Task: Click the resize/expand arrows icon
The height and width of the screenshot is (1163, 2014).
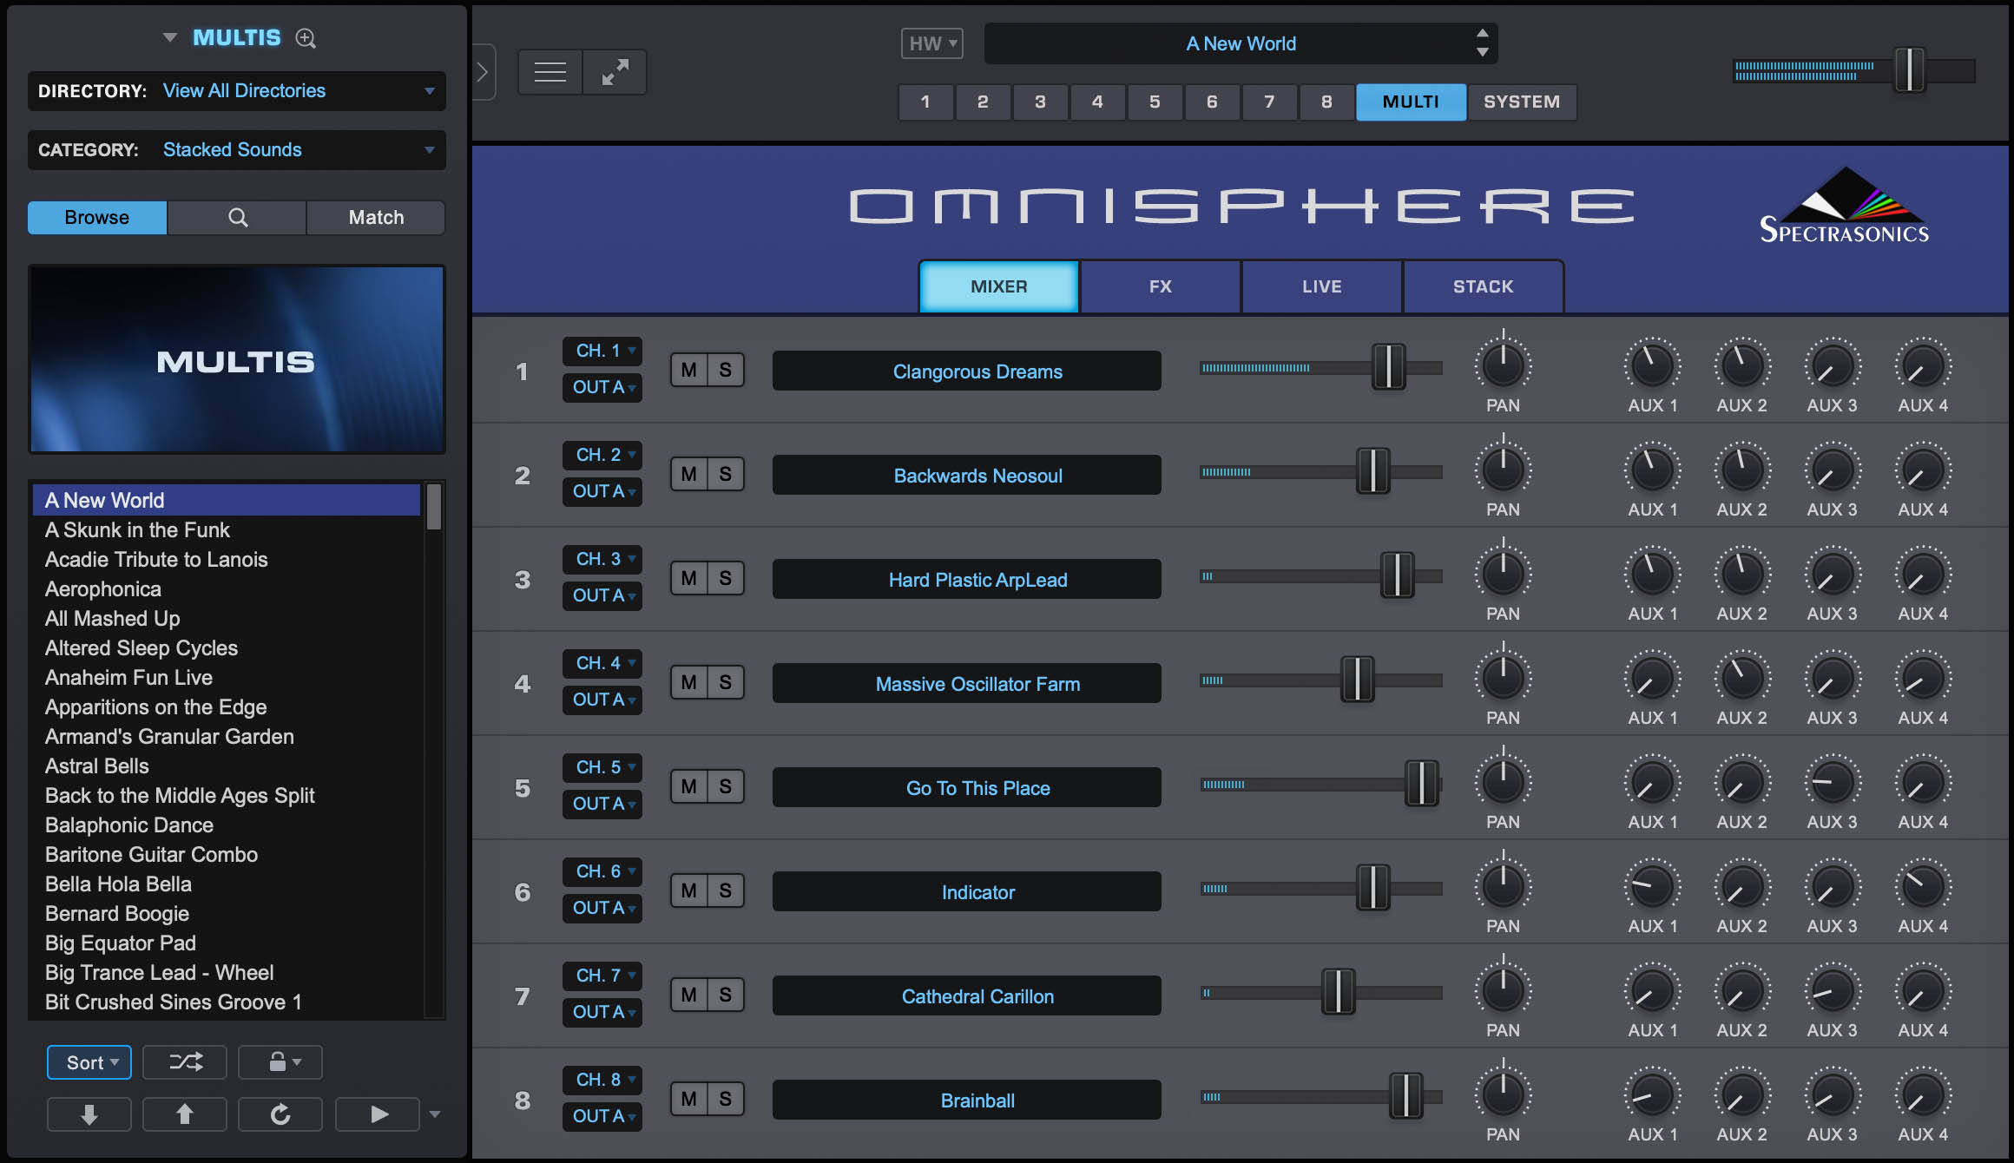Action: [615, 71]
